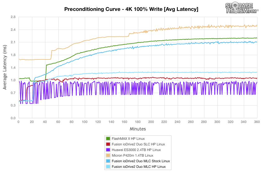Viewport: 264px width, 175px height.
Task: Click the 0 minutes x-axis label
Action: point(18,122)
